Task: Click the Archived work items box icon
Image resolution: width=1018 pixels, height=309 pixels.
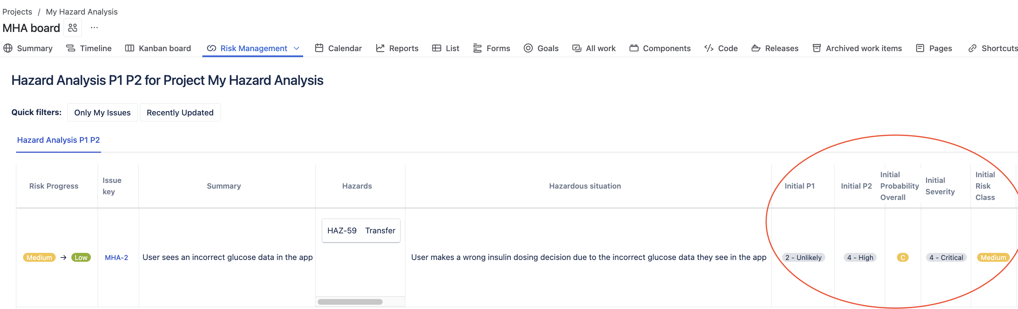Action: tap(816, 48)
